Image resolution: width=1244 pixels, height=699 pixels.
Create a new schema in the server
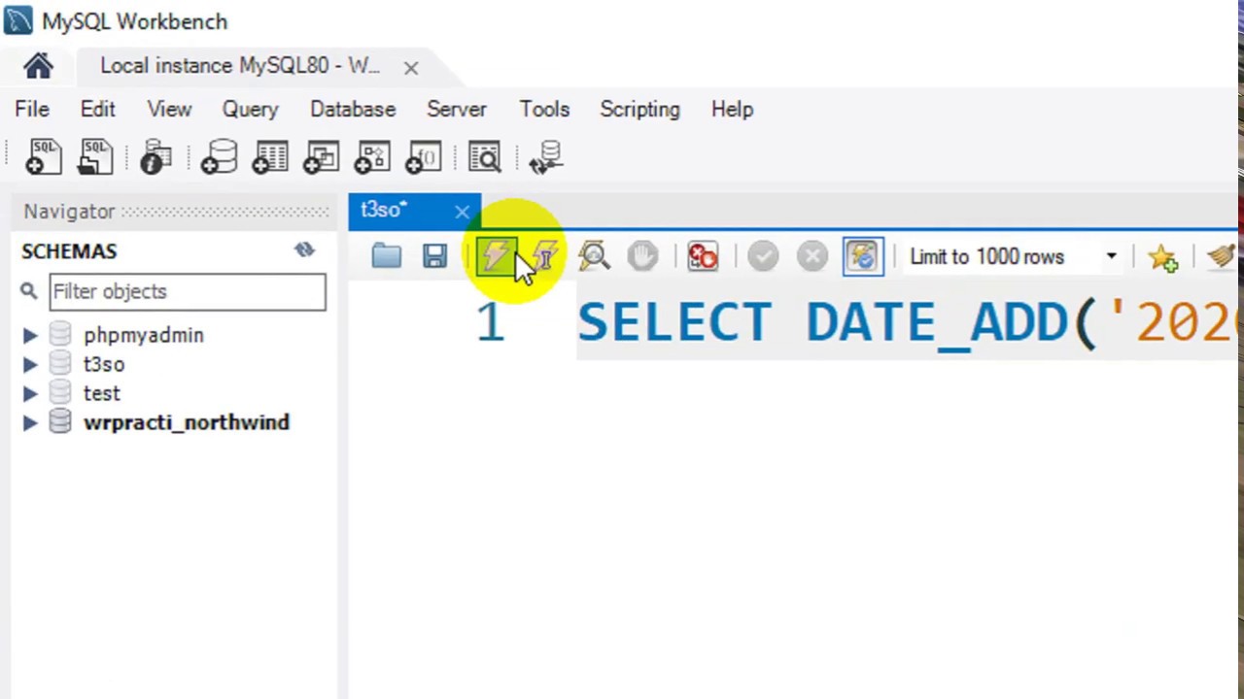tap(219, 157)
